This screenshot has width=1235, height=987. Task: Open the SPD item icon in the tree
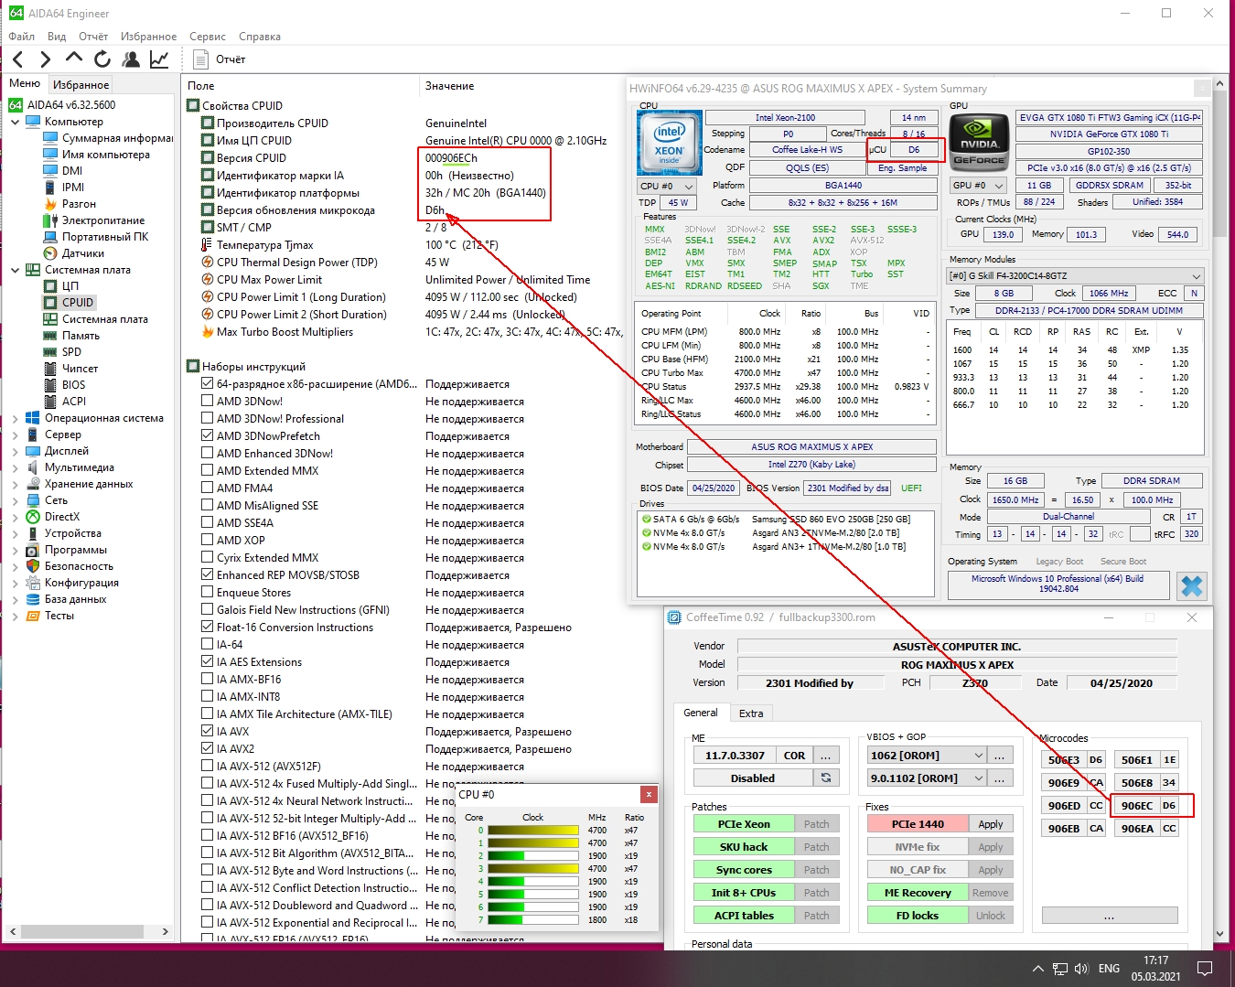(50, 352)
